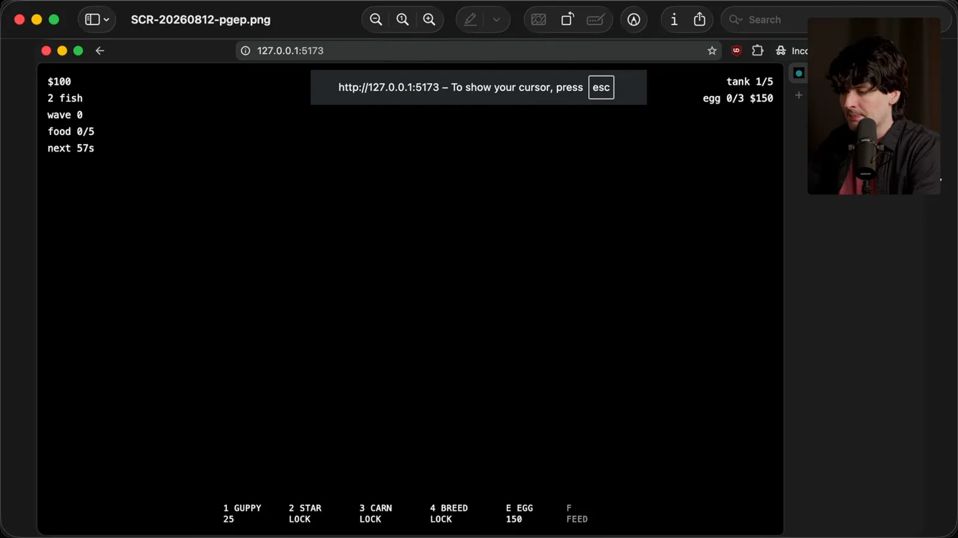The image size is (958, 538).
Task: Select the locked 4 BREED option
Action: coord(448,513)
